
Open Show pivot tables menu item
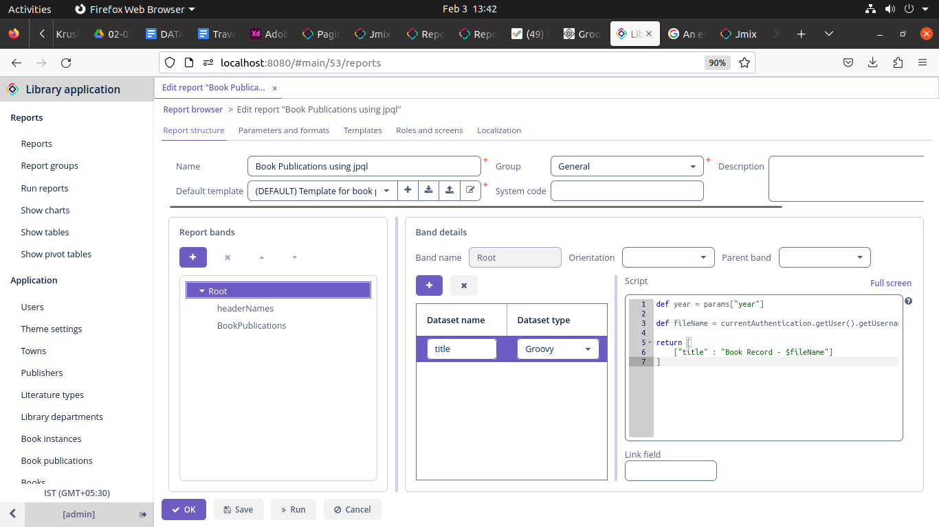(x=56, y=254)
